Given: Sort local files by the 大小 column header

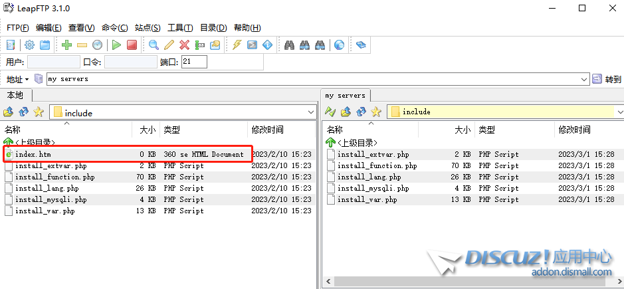Looking at the screenshot, I should point(146,130).
